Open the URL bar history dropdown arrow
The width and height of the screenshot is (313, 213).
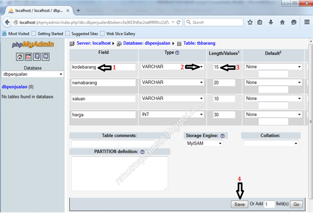(x=173, y=23)
